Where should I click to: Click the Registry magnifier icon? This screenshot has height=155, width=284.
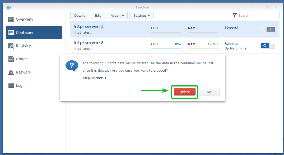pos(11,46)
